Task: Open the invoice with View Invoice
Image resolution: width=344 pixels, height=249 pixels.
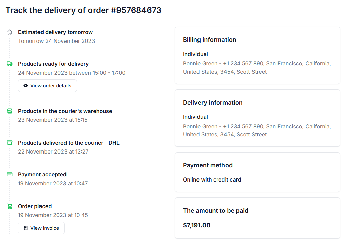Action: click(41, 228)
